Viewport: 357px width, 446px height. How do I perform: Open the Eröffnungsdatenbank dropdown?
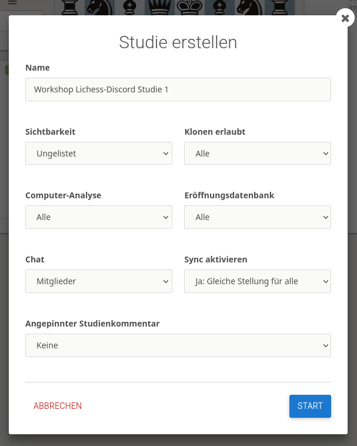[x=258, y=217]
